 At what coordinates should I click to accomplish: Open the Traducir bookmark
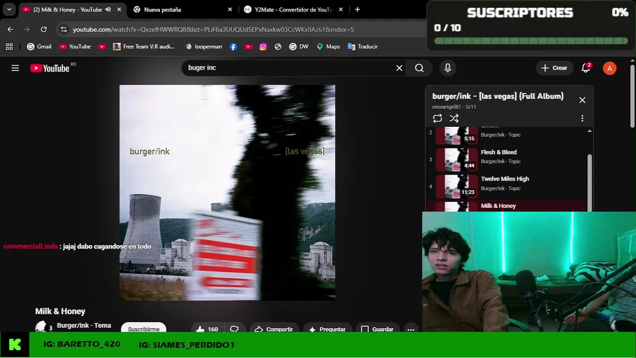coord(363,46)
